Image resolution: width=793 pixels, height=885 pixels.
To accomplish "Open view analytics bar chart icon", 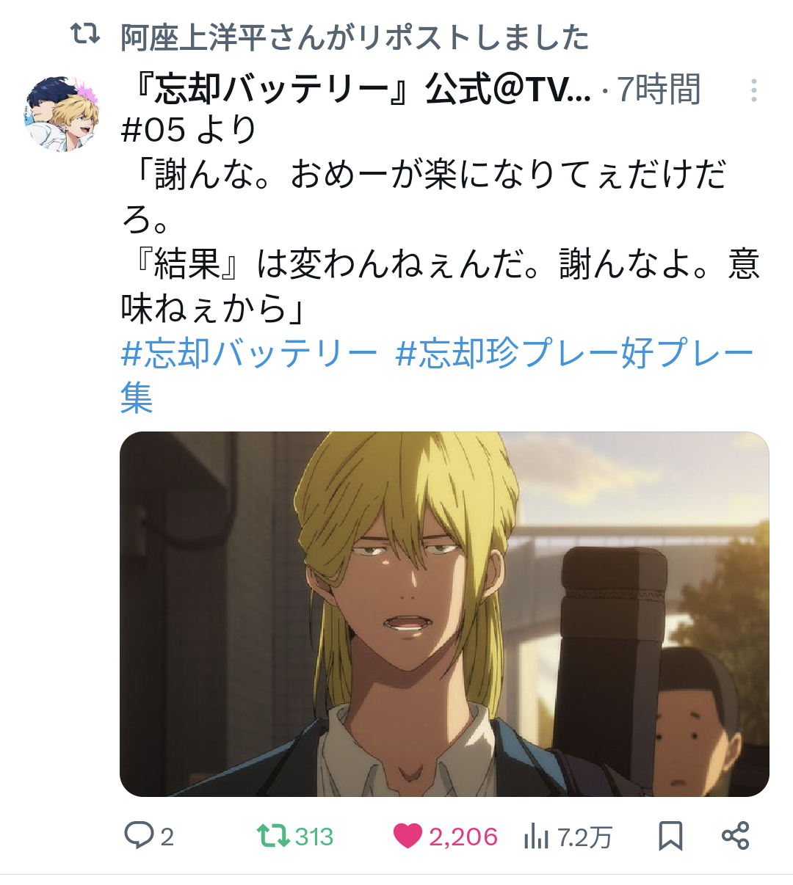I will 536,836.
